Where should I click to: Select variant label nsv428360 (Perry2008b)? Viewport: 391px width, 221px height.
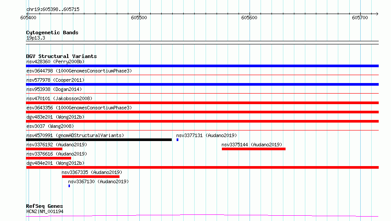coord(55,62)
